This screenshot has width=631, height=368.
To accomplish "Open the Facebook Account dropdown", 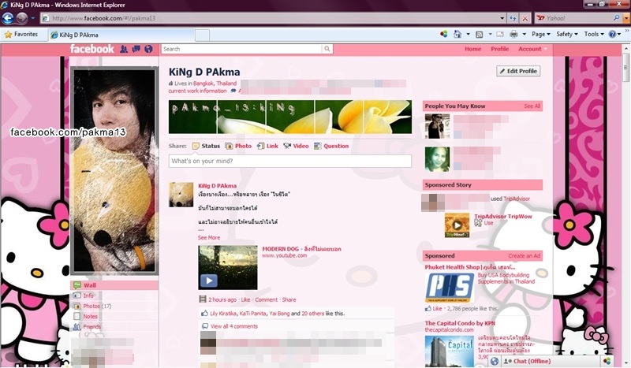I will 532,49.
